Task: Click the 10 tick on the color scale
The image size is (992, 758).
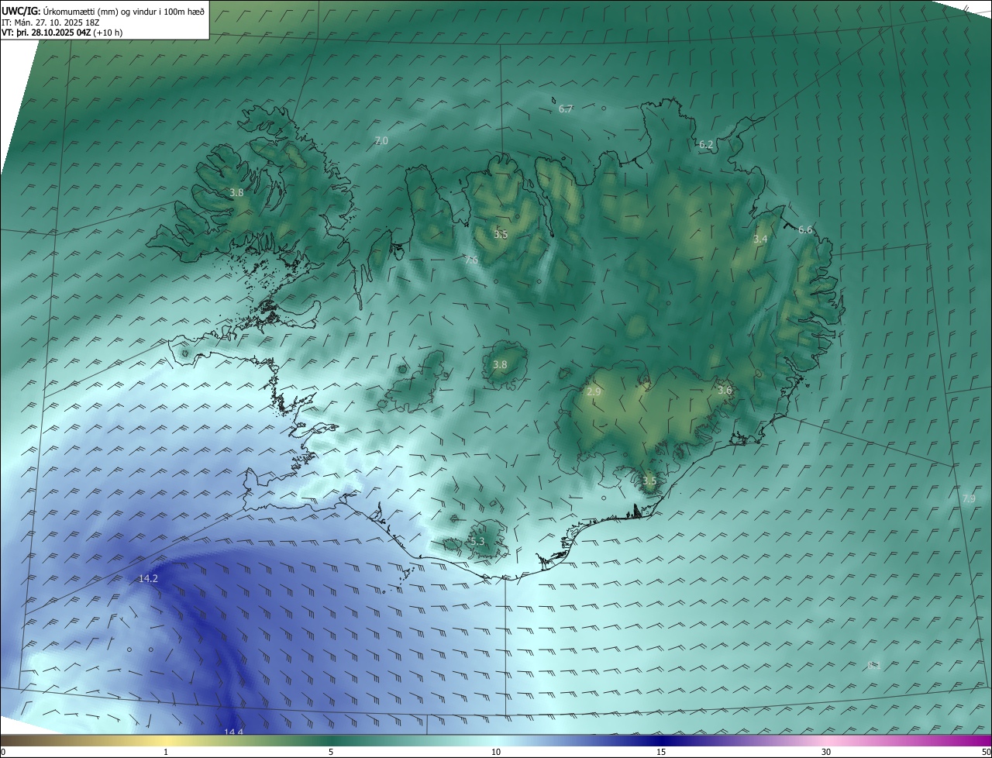Action: click(x=496, y=752)
